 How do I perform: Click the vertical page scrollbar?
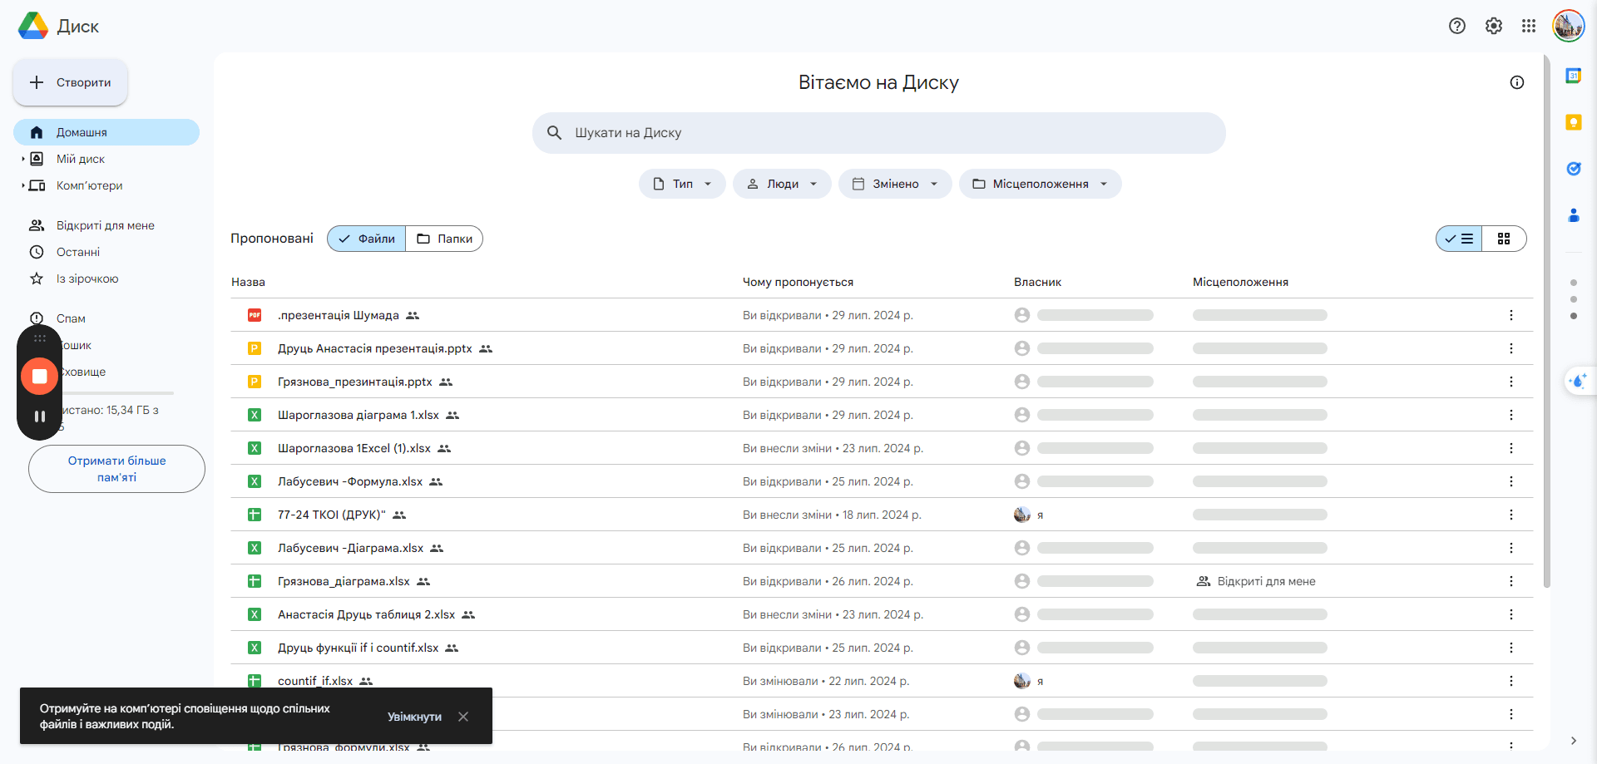pos(1546,321)
